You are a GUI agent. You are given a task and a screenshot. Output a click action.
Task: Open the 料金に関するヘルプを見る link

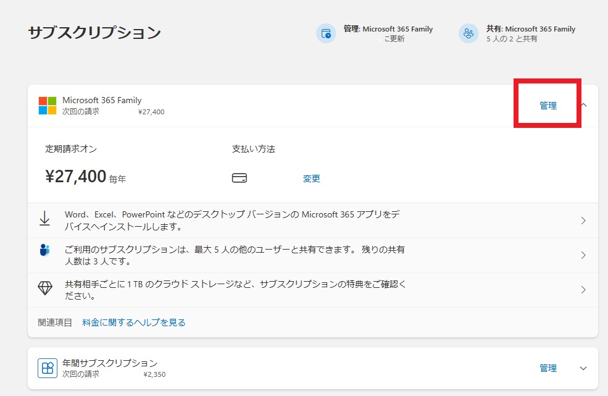point(134,322)
